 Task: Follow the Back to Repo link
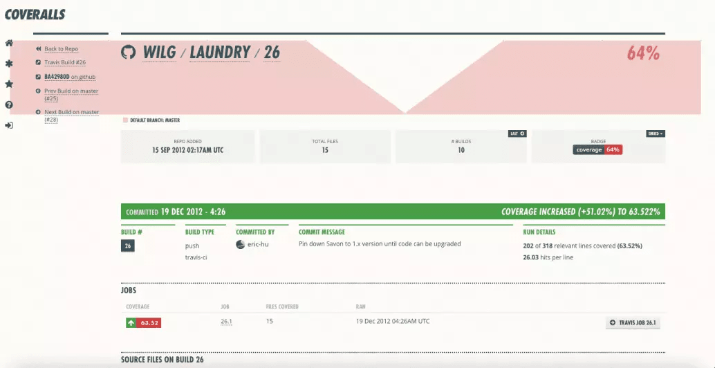(61, 49)
